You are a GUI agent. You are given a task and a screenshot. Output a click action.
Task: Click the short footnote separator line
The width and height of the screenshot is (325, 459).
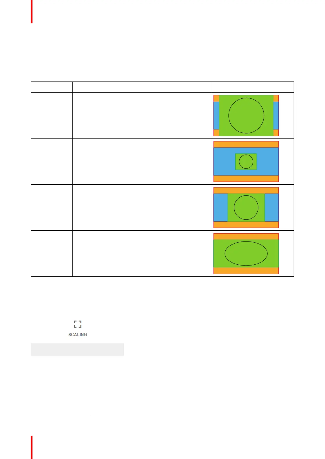pos(60,416)
